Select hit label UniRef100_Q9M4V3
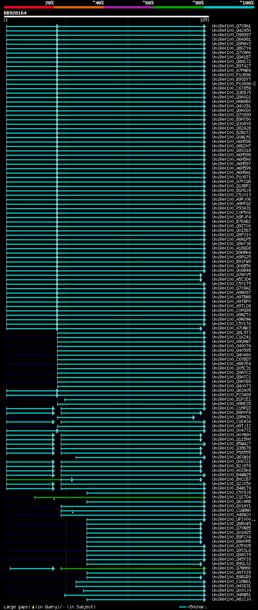The image size is (258, 610). [x=231, y=44]
